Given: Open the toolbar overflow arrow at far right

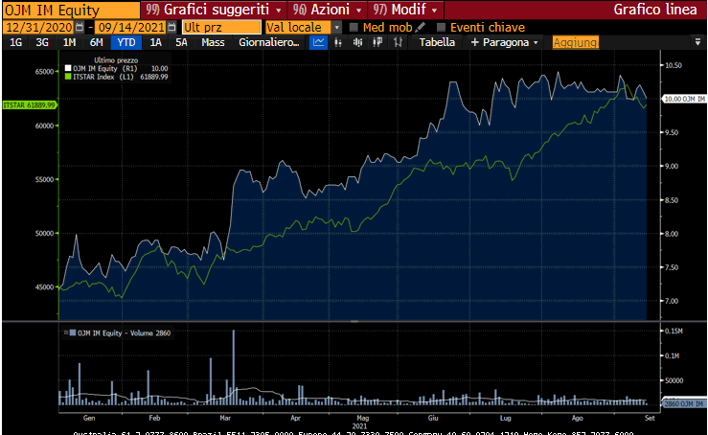Looking at the screenshot, I should [697, 42].
